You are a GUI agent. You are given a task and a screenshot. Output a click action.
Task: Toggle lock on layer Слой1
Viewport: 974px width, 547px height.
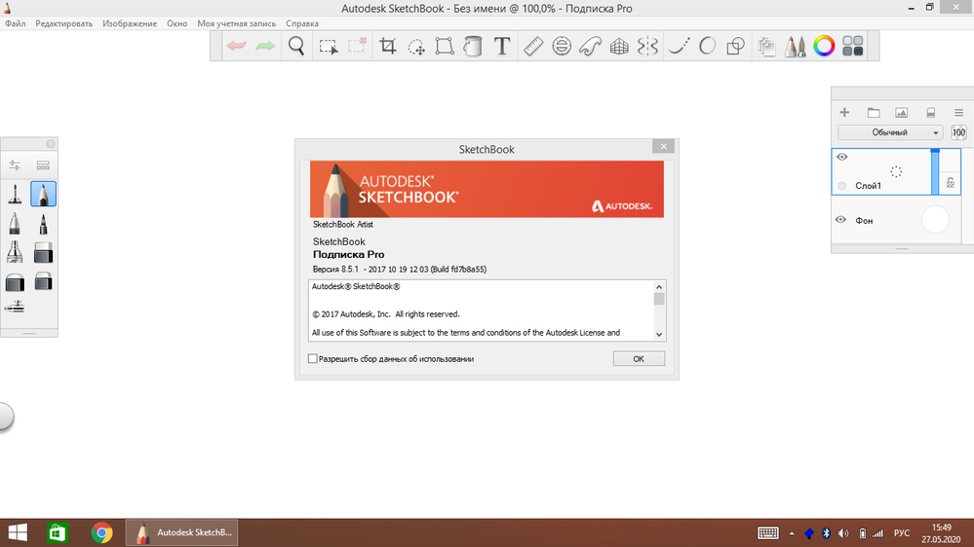950,182
